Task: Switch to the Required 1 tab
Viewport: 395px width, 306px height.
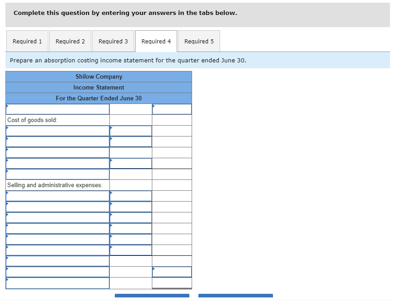Action: click(27, 41)
